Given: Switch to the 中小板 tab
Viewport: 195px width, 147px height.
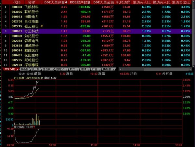Looking at the screenshot, I should click(25, 69).
